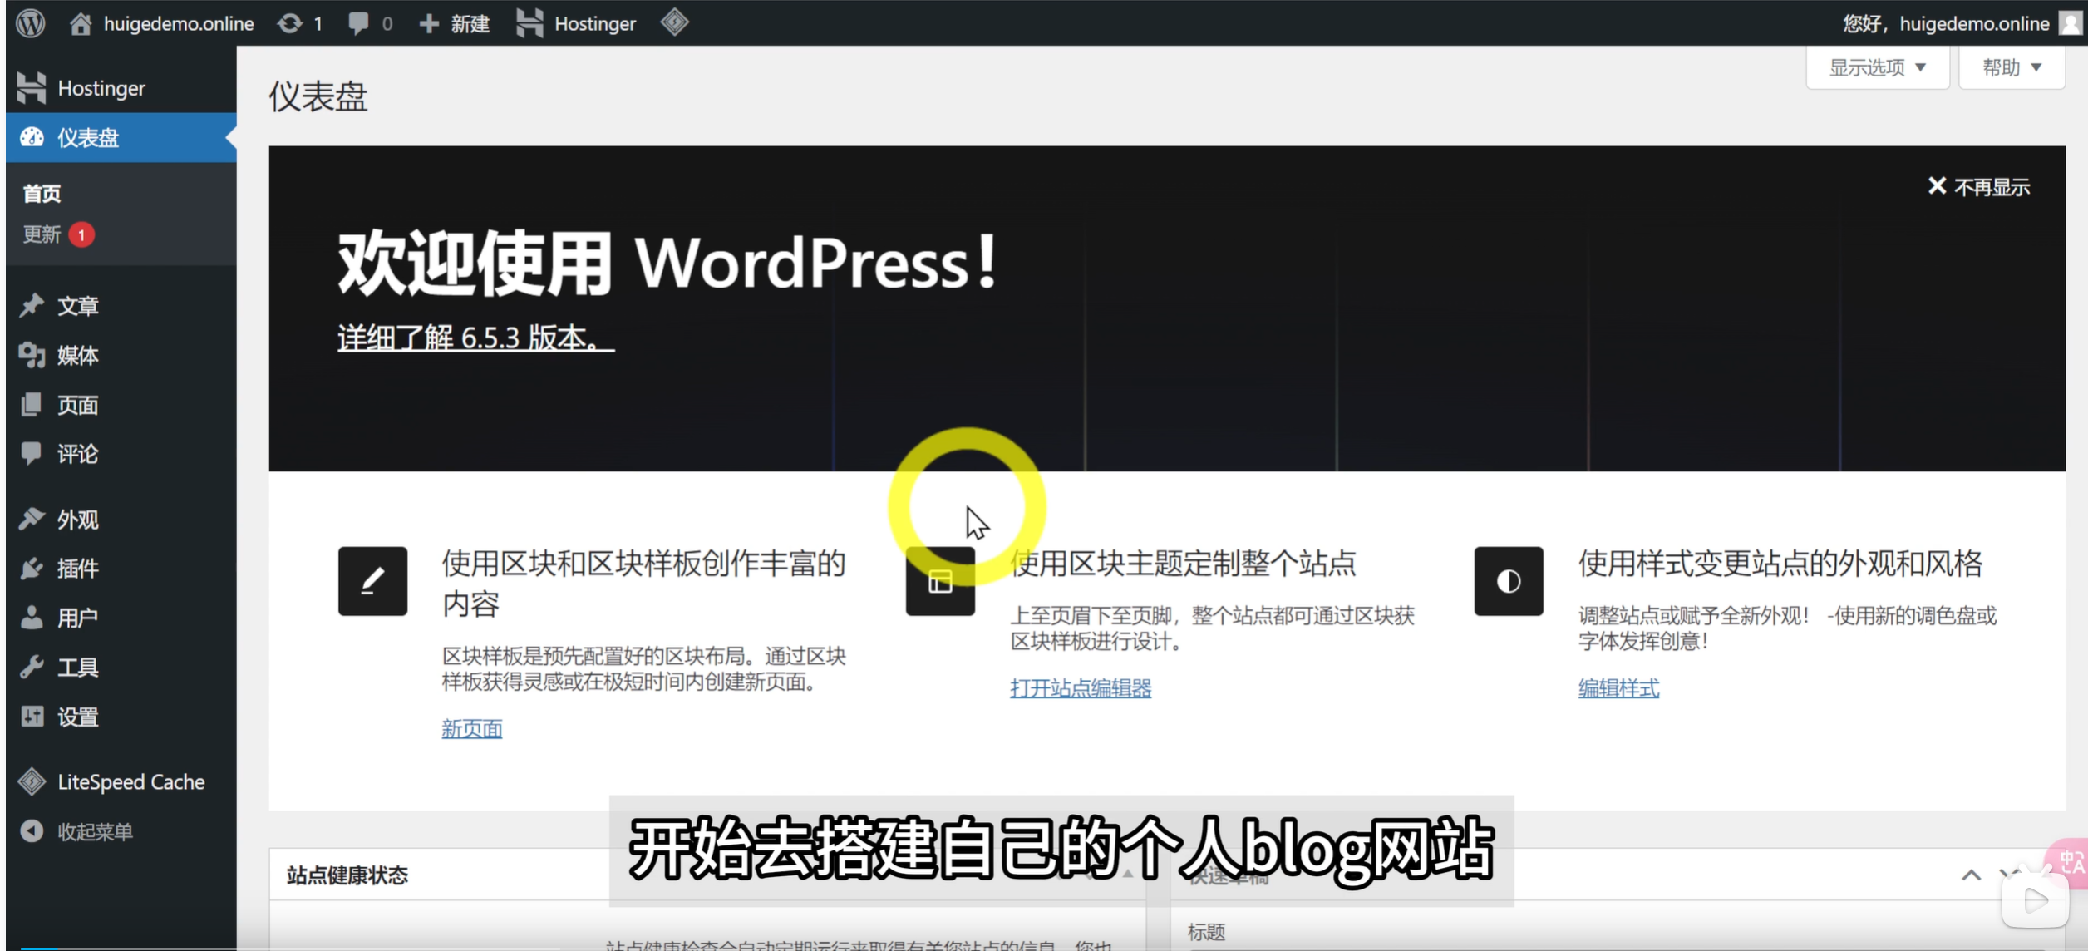The width and height of the screenshot is (2088, 951).
Task: Click the layout block theme icon
Action: (940, 580)
